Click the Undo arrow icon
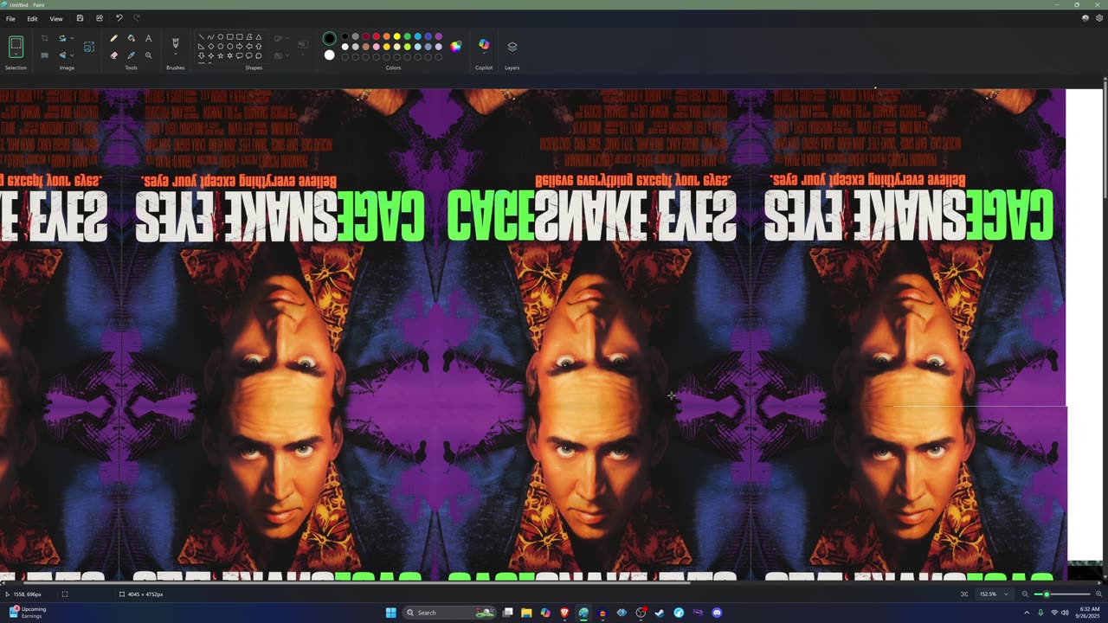 pyautogui.click(x=119, y=18)
